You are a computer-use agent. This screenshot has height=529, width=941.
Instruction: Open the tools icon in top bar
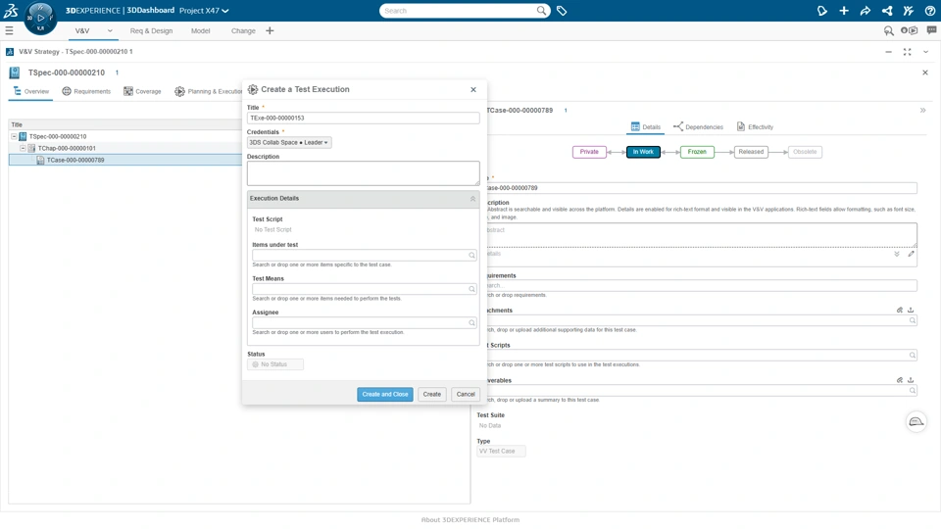[x=908, y=11]
